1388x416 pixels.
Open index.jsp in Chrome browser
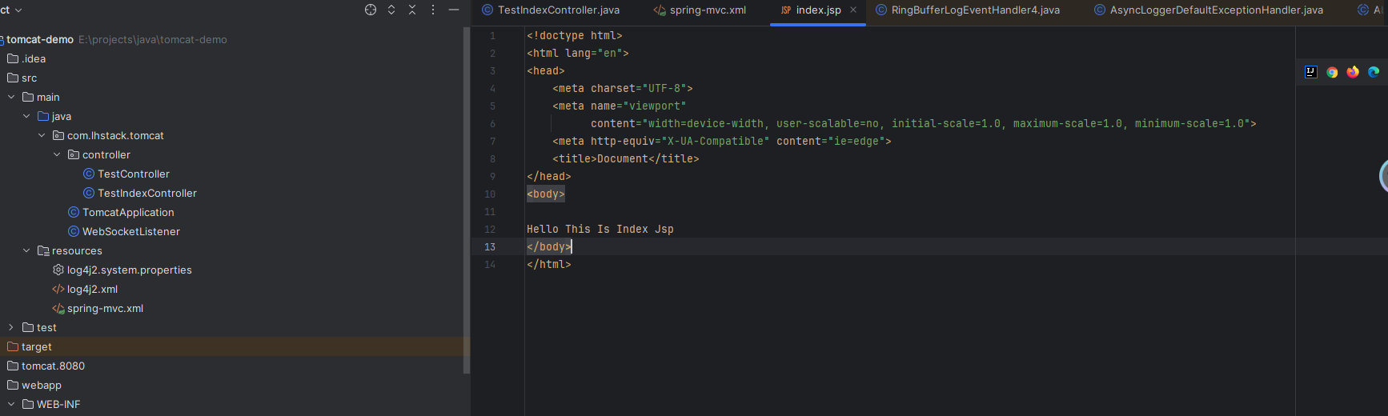click(1332, 72)
